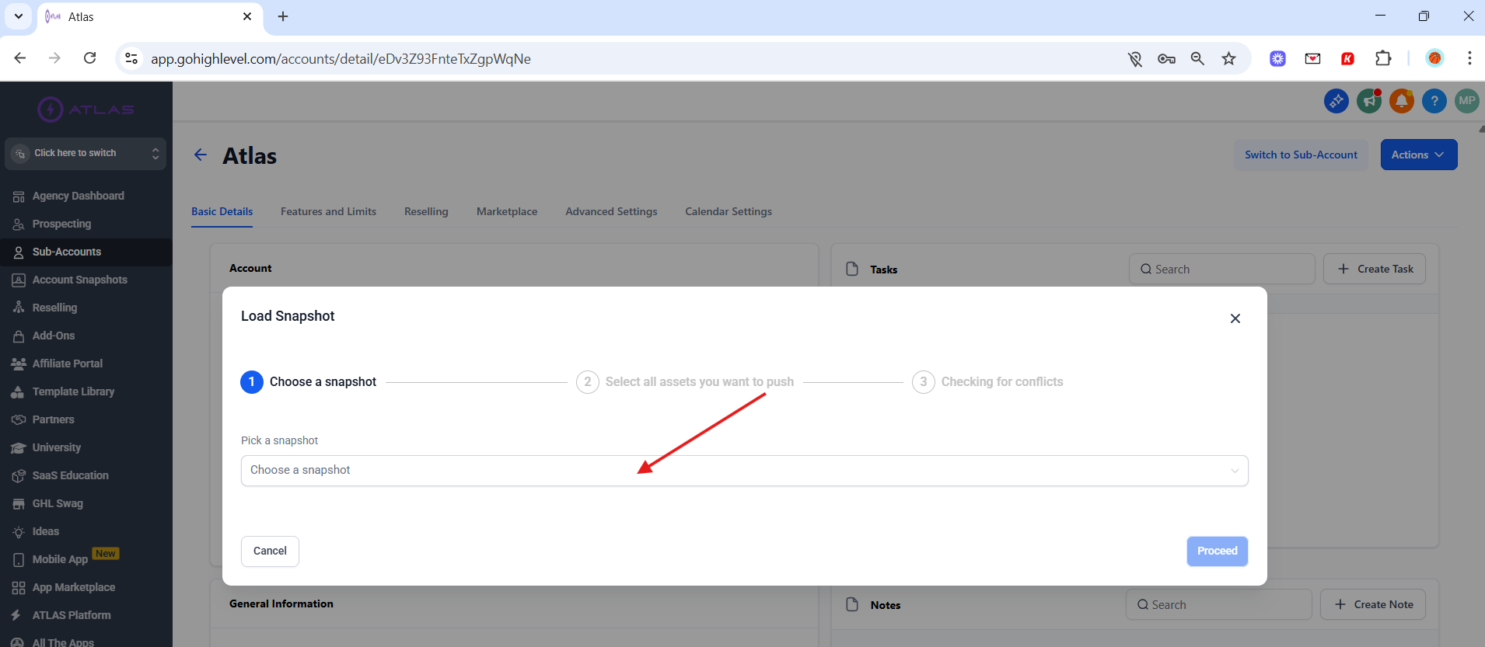Click the Affiliate Portal group icon
1485x647 pixels.
click(x=19, y=364)
